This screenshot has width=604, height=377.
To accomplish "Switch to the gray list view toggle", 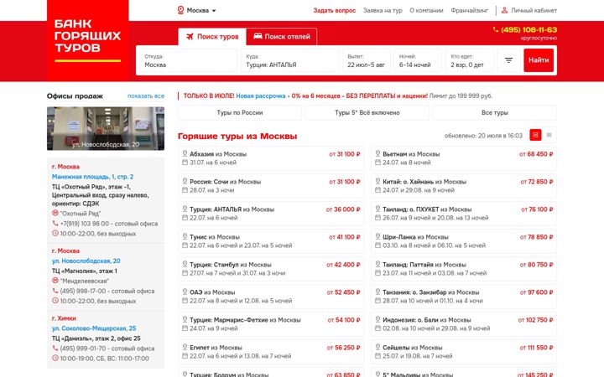I will (549, 135).
